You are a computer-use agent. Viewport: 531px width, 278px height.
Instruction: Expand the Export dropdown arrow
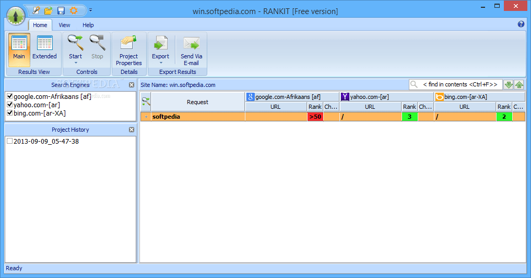pos(161,63)
